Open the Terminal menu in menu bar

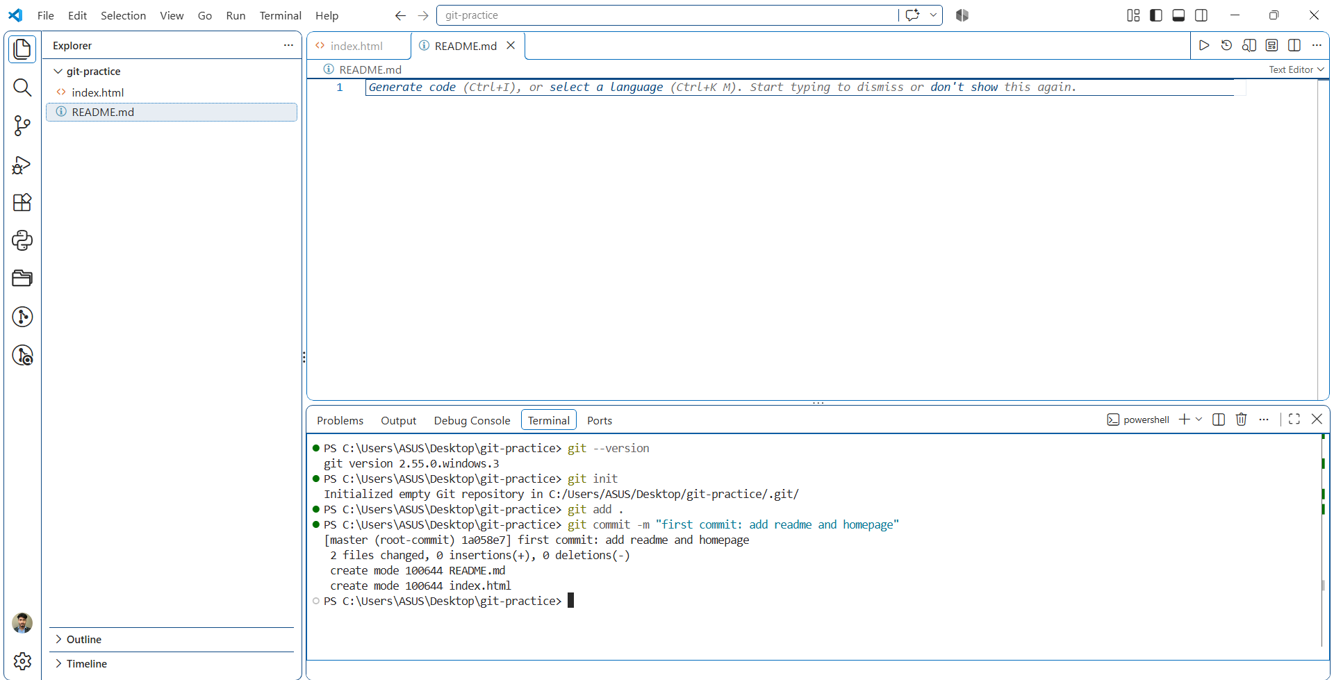[281, 15]
